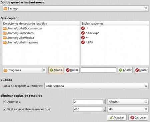Screen dimensions: 150x122
Task: Decrease the 400 free space value
Action: [104, 110]
